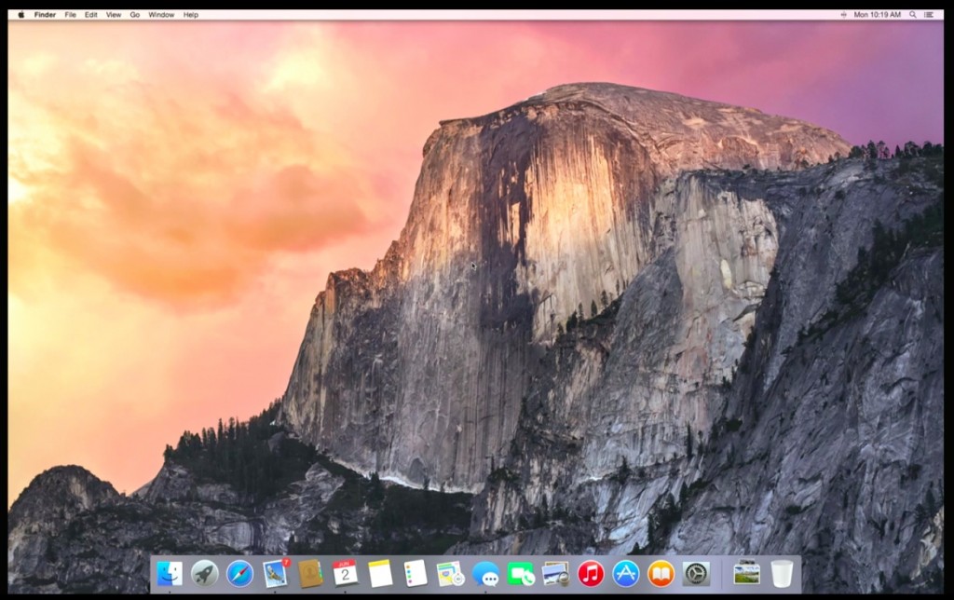Click the image stack next to the Trash
The image size is (954, 600).
745,578
